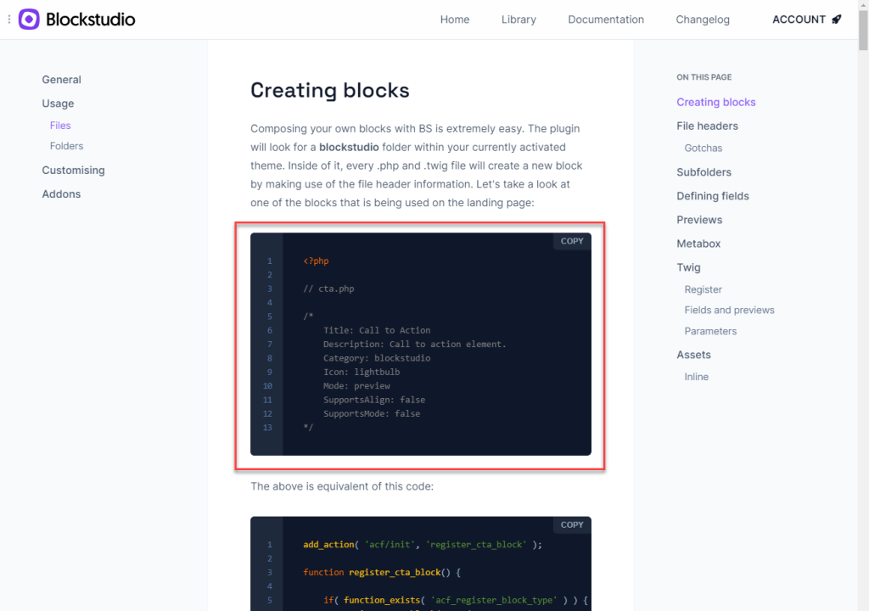Click the <?php line in code block
Screen dimensions: 869x611
pyautogui.click(x=316, y=261)
